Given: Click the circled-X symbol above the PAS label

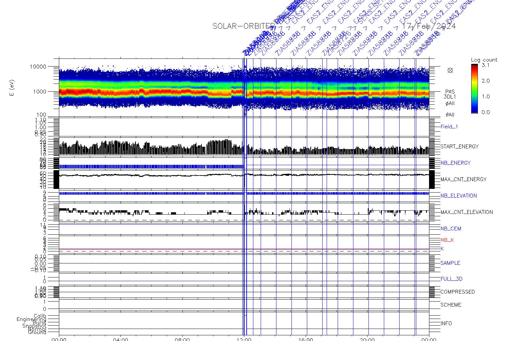Looking at the screenshot, I should [450, 70].
